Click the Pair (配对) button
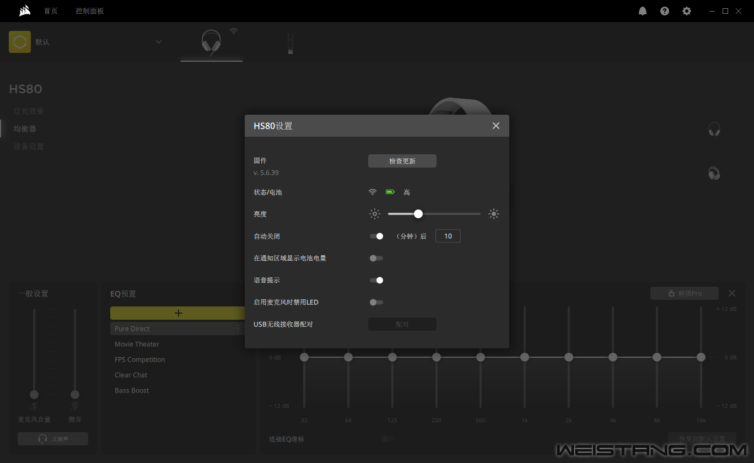The height and width of the screenshot is (463, 754). click(x=402, y=324)
